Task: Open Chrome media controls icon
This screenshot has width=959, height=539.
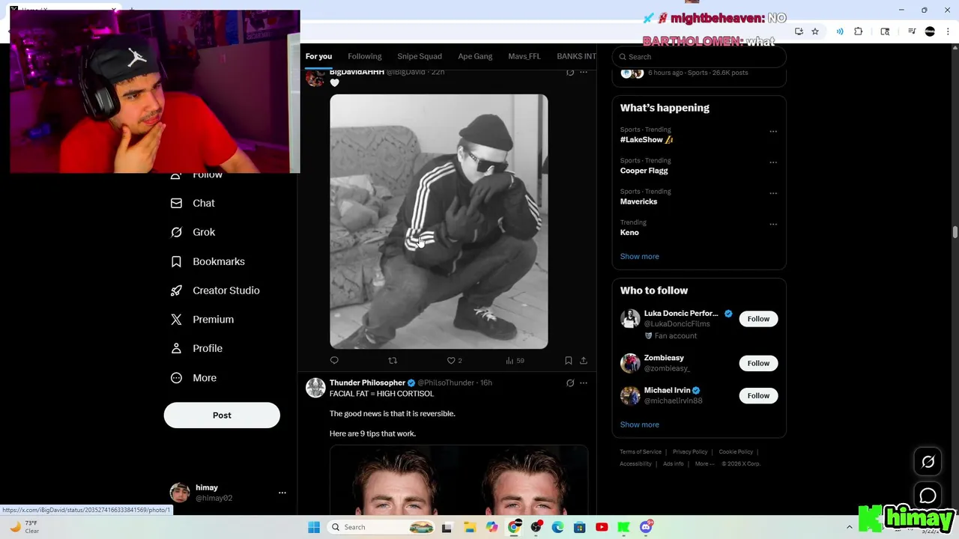Action: tap(912, 31)
